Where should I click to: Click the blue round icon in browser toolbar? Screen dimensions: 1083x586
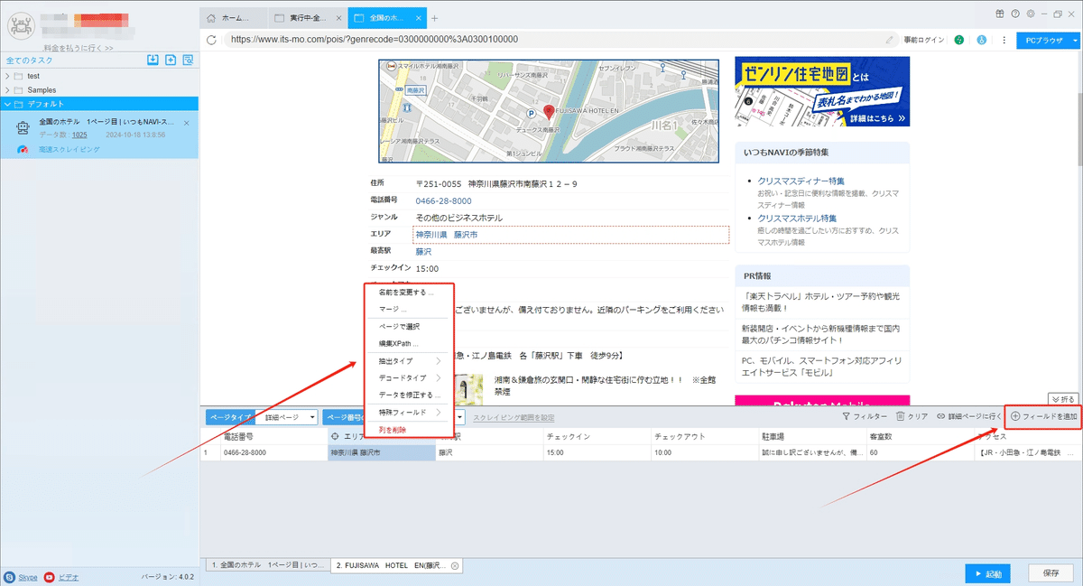pyautogui.click(x=980, y=40)
